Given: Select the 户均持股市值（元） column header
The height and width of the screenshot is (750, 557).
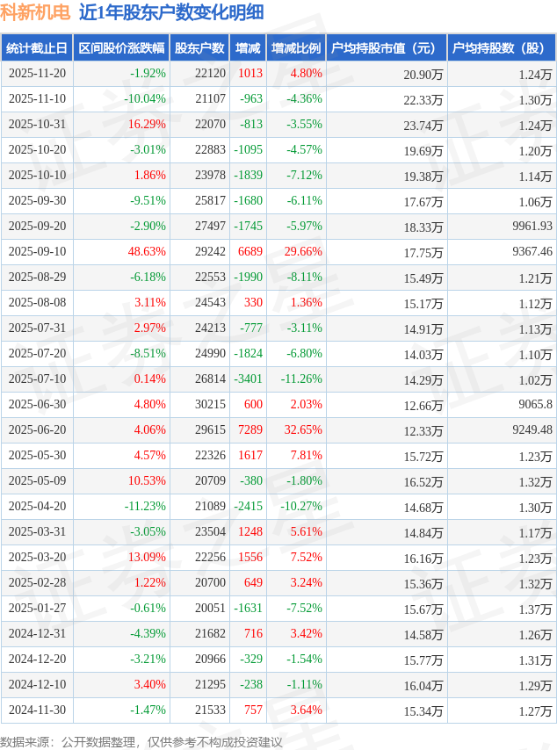Looking at the screenshot, I should coord(386,48).
